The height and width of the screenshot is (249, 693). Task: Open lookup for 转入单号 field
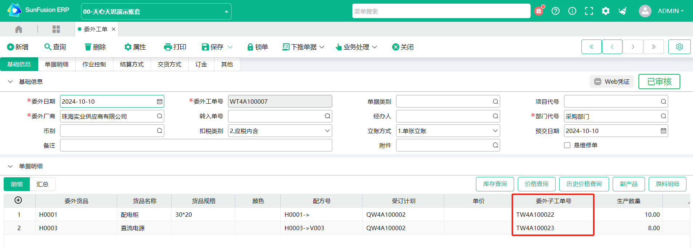tap(328, 116)
